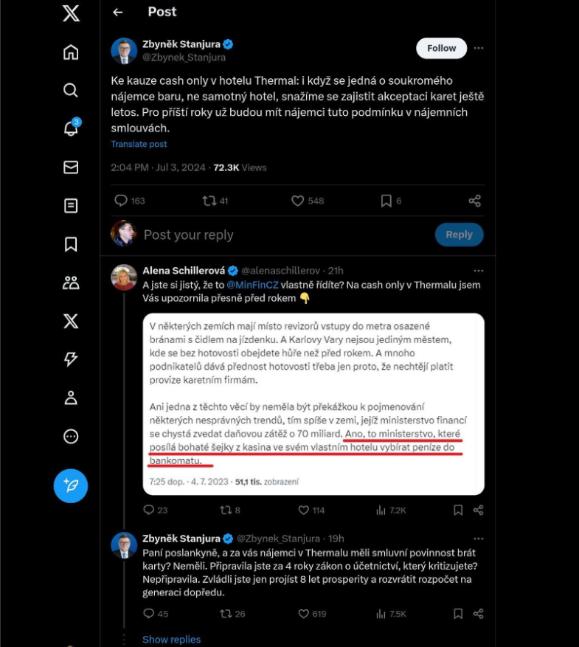Open the More menu in the sidebar
579x647 pixels.
click(71, 436)
